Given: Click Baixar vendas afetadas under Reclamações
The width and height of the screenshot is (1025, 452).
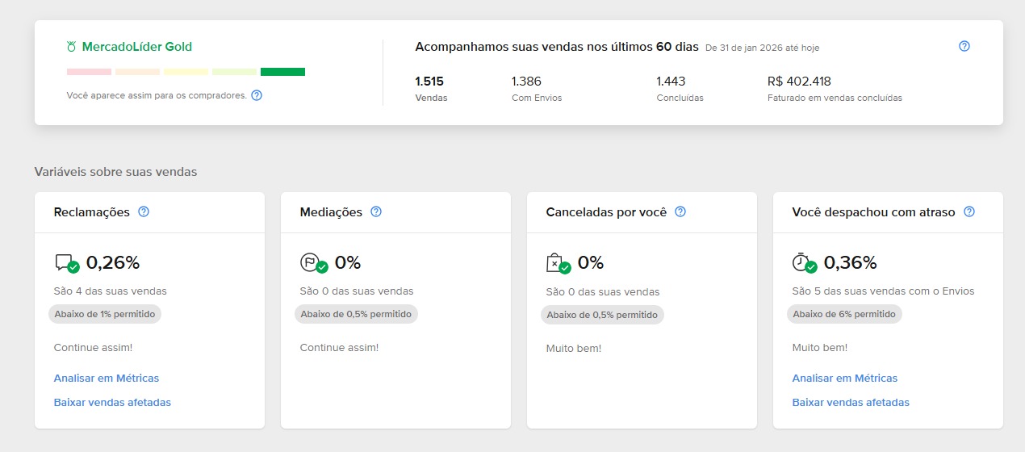Looking at the screenshot, I should (112, 402).
